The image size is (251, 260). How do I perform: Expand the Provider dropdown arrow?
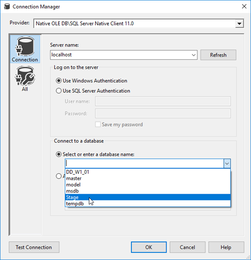pos(239,24)
